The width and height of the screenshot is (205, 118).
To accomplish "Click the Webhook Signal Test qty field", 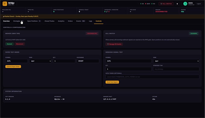I will coord(128,69).
